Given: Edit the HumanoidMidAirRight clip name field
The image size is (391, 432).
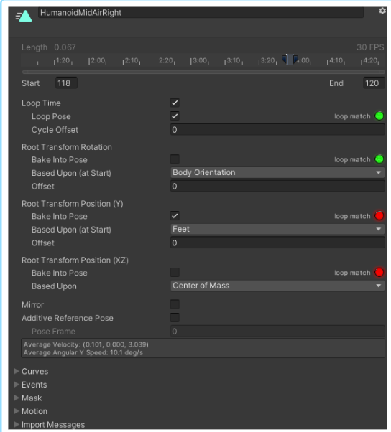Looking at the screenshot, I should click(201, 13).
